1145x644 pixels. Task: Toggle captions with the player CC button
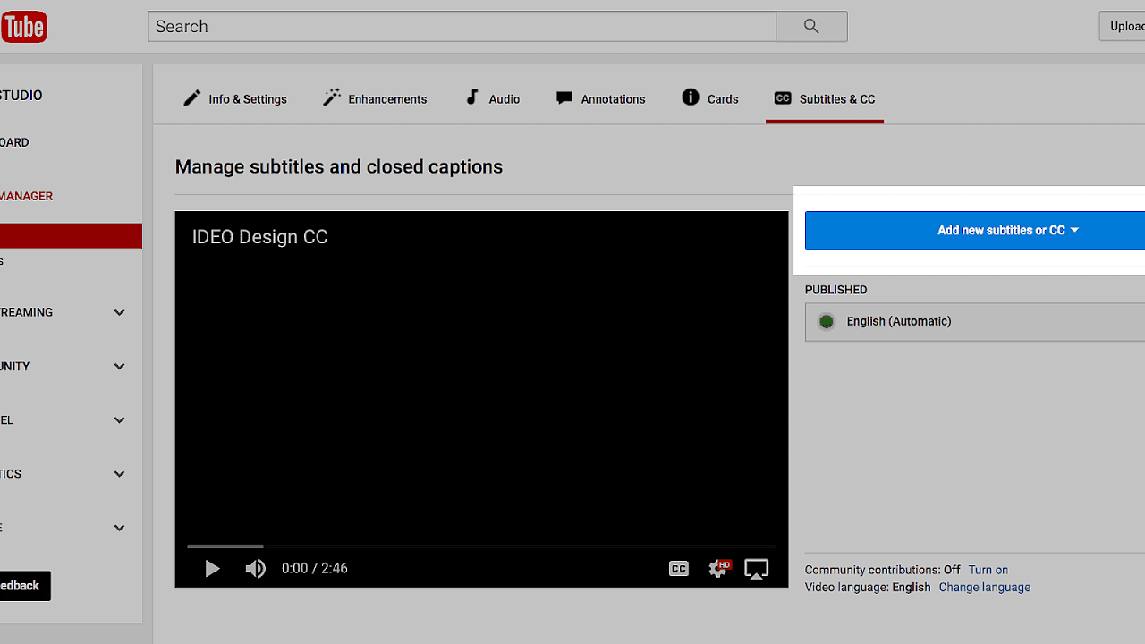point(679,568)
